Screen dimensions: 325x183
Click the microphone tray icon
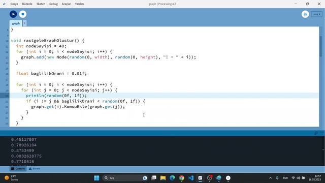pos(277,178)
